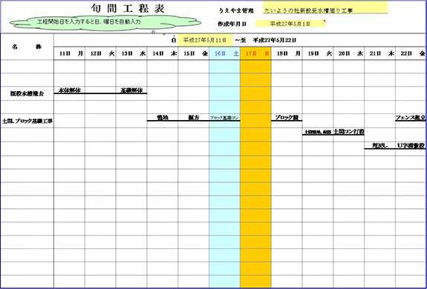Select the ブロック積 task bar
The image size is (427, 289).
coord(287,118)
